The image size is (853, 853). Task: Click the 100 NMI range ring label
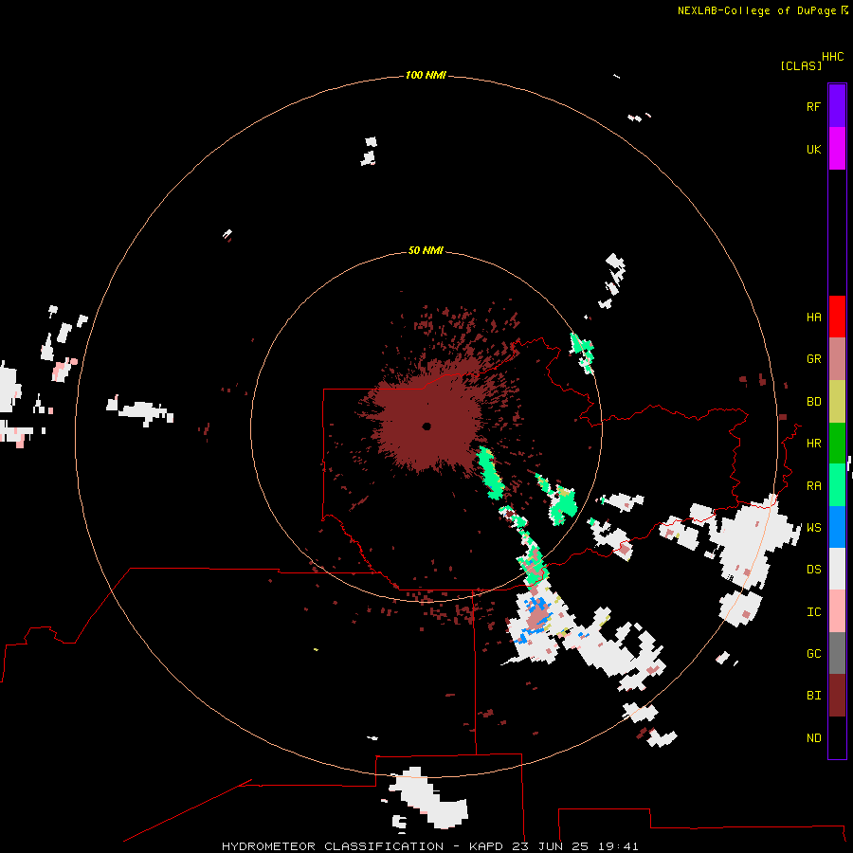coord(426,75)
